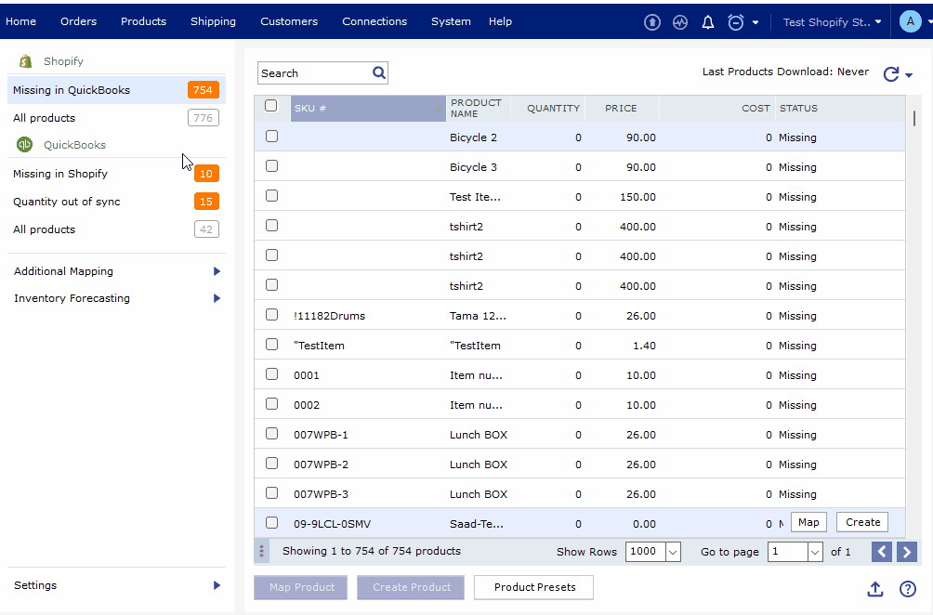Screen dimensions: 933x615
Task: Click the export upload icon at bottom right
Action: tap(874, 589)
